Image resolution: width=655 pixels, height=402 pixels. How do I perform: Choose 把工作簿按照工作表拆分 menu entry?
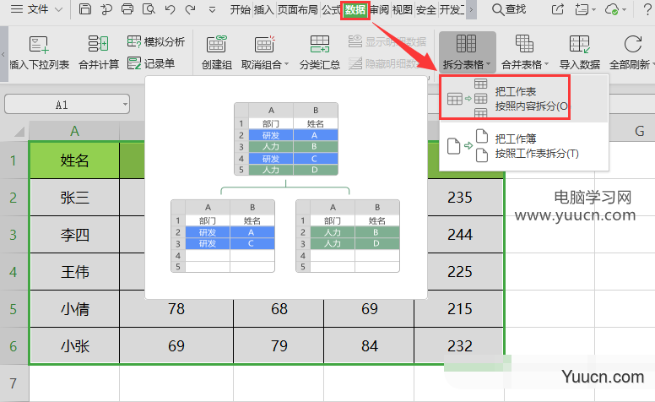[524, 146]
